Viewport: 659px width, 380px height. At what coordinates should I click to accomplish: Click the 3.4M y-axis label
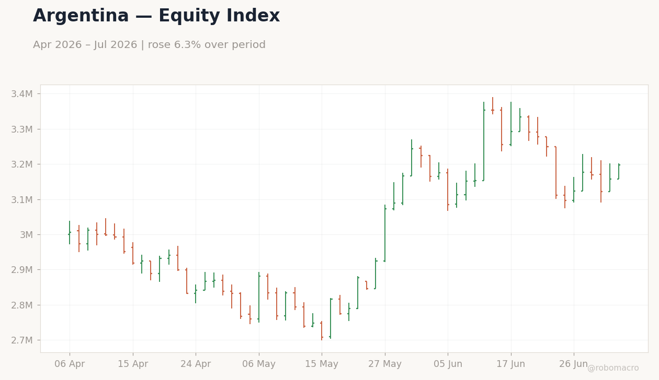[x=22, y=94]
